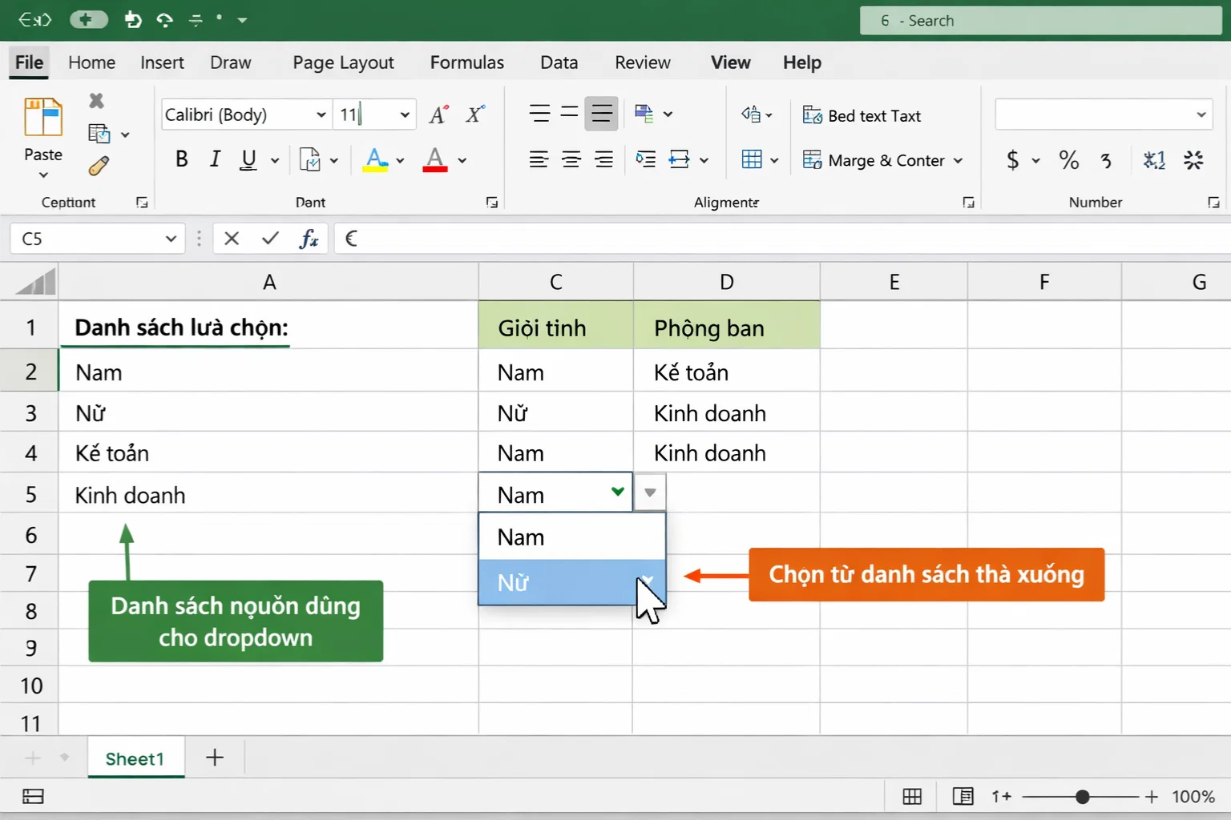Image resolution: width=1231 pixels, height=820 pixels.
Task: Apply italic formatting
Action: click(x=214, y=159)
